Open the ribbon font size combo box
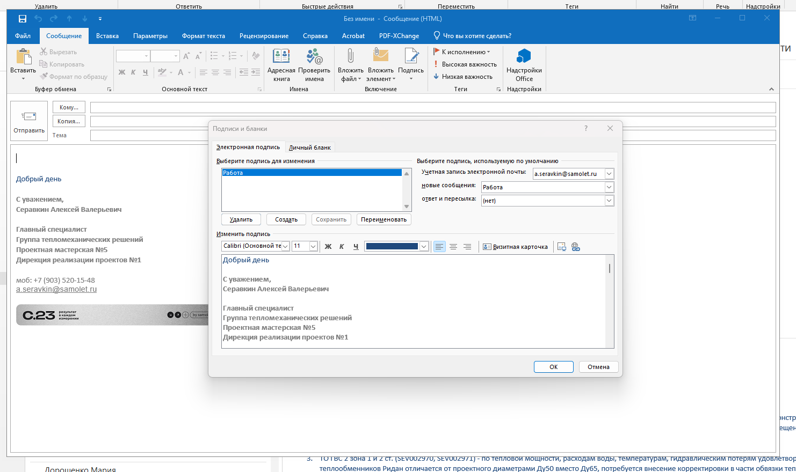Image resolution: width=796 pixels, height=472 pixels. 165,56
